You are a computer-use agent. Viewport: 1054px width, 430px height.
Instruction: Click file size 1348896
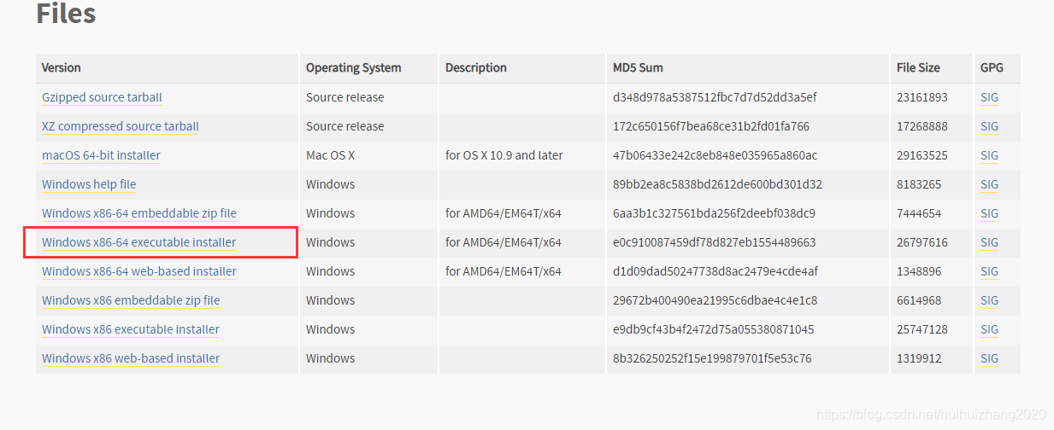coord(919,271)
